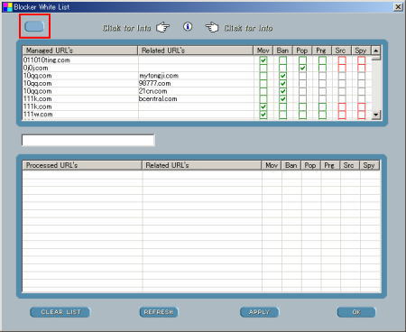Uncheck Mov for 111w.com
This screenshot has width=406, height=332.
click(x=263, y=115)
